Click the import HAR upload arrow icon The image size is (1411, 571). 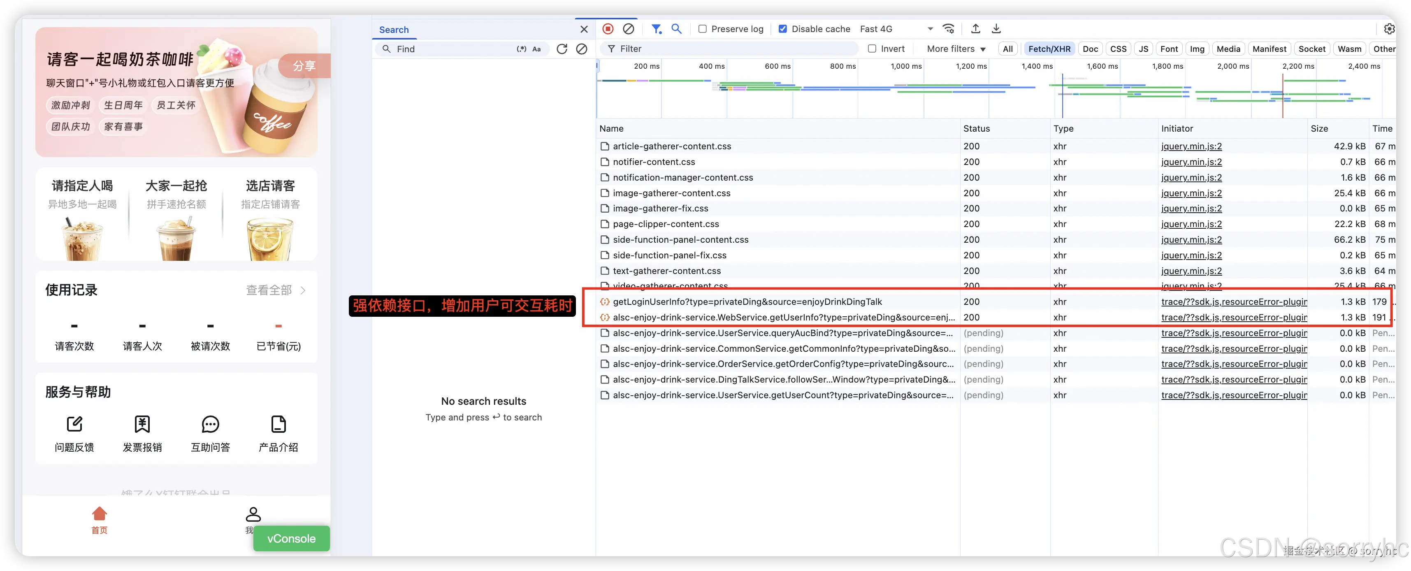975,28
